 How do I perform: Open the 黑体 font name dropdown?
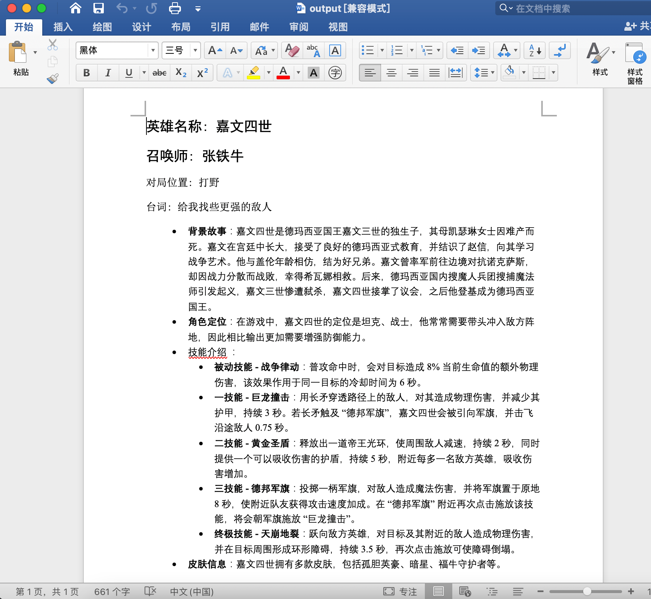(153, 50)
